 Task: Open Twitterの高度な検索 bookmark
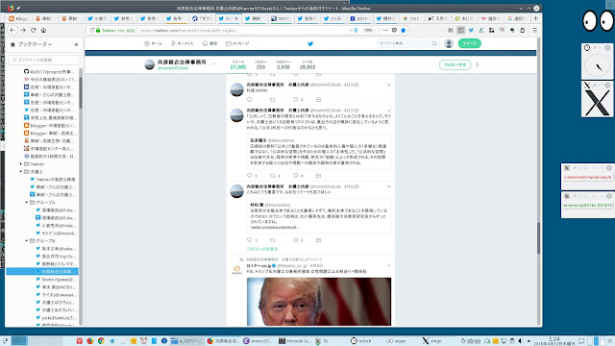pos(53,180)
